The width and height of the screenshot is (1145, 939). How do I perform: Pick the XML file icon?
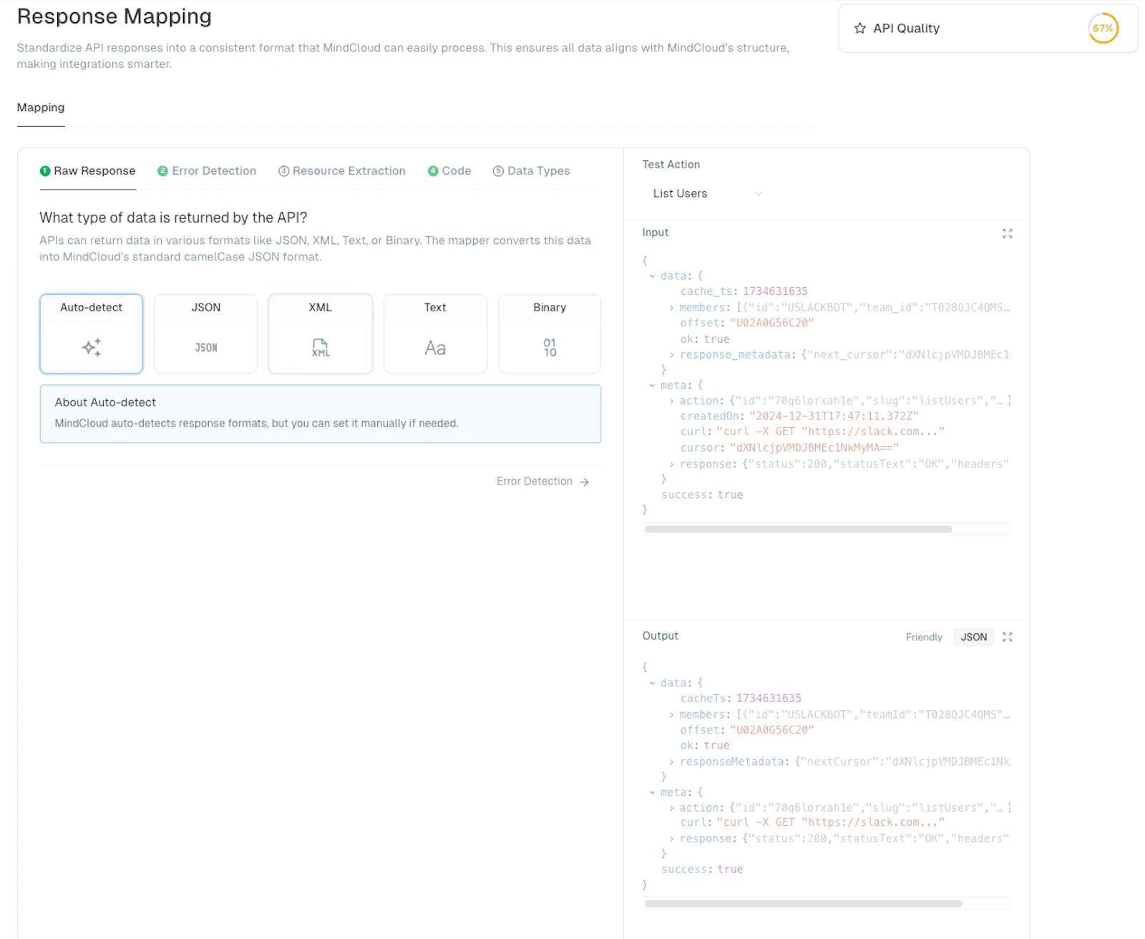tap(321, 348)
